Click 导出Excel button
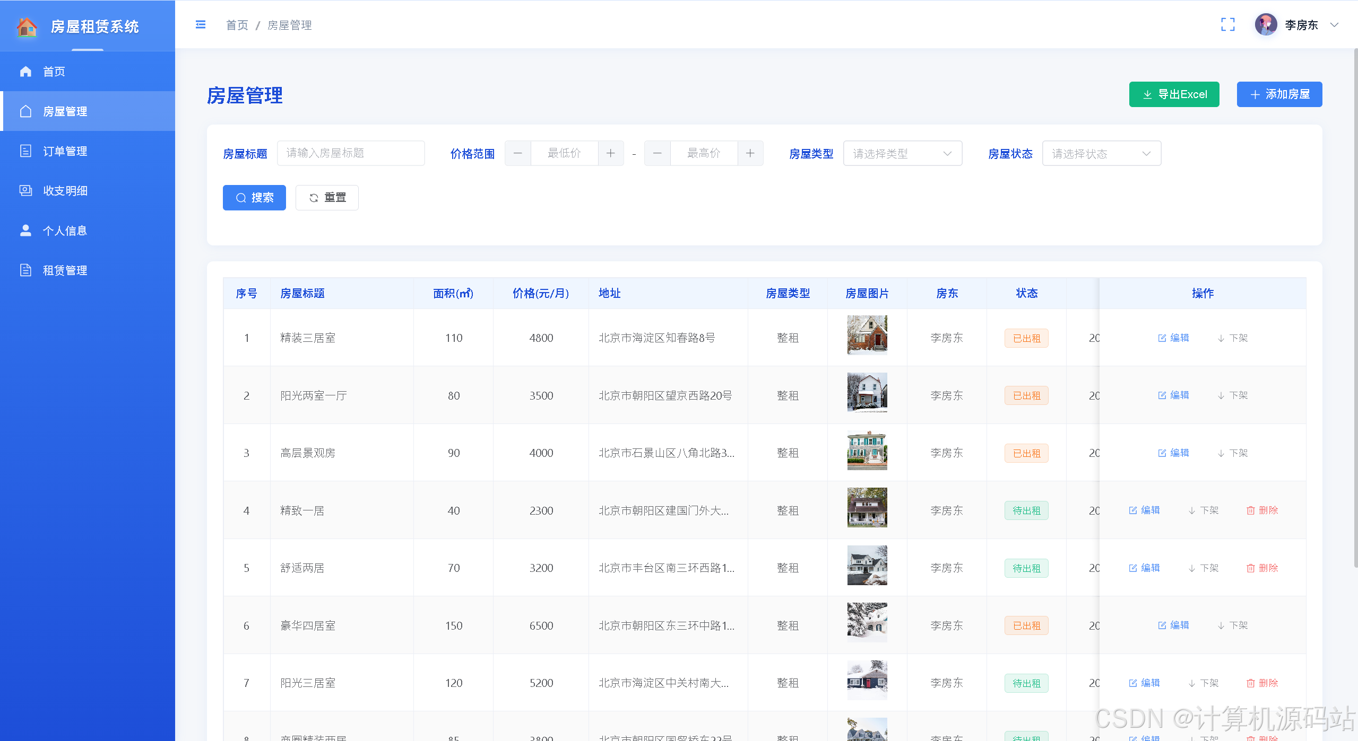1358x741 pixels. [x=1174, y=94]
